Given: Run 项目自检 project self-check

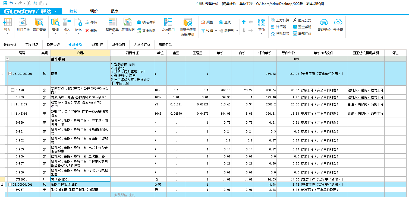Looking at the screenshot, I should click(23, 24).
